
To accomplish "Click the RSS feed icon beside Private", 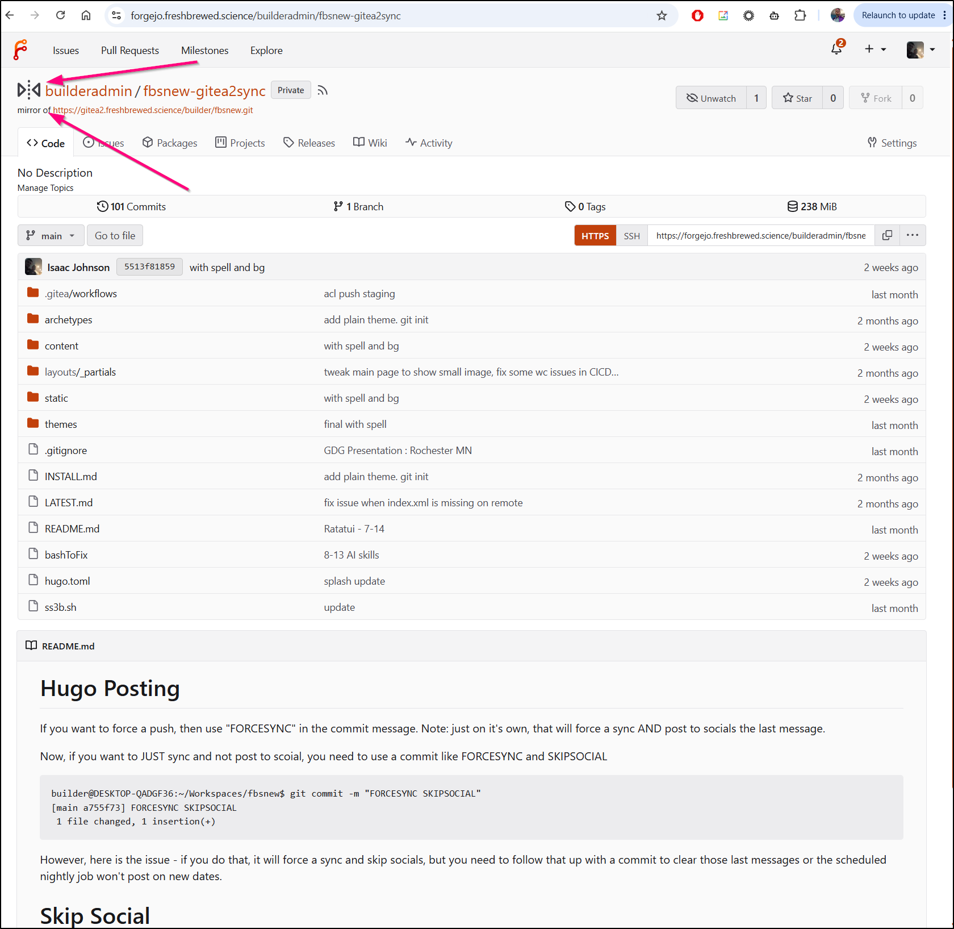I will click(323, 90).
